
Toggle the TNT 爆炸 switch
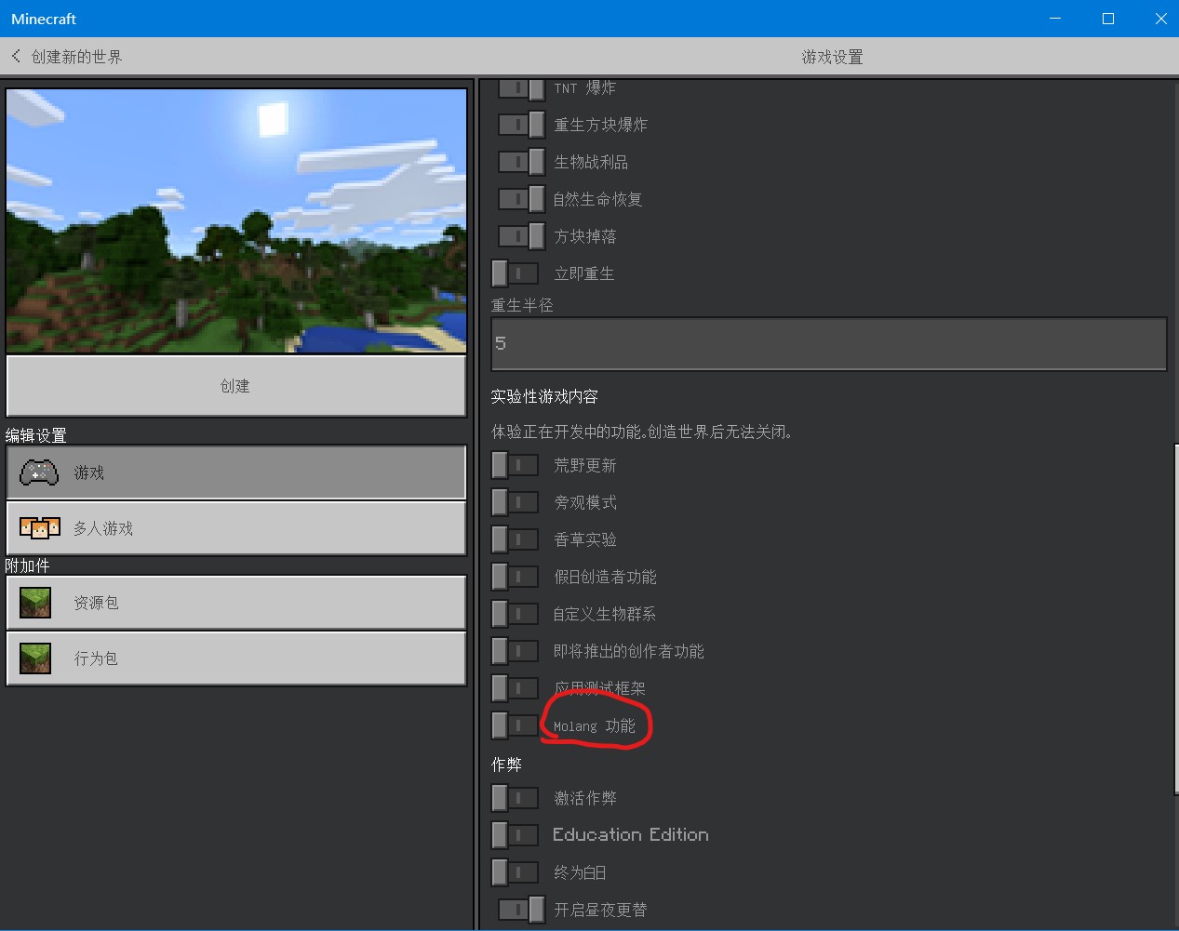tap(521, 88)
